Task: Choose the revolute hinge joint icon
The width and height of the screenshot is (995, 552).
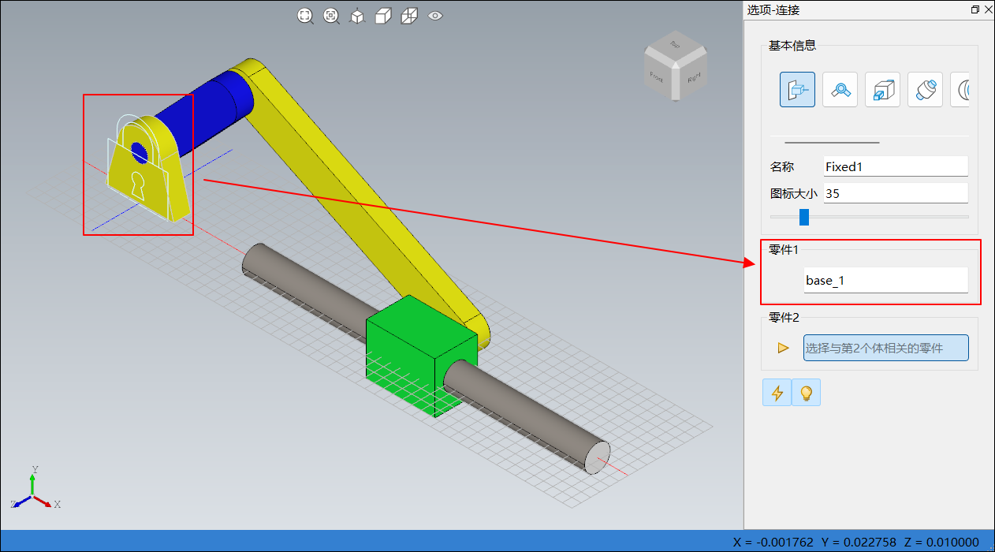Action: click(x=840, y=89)
